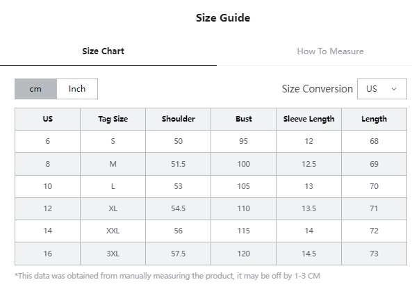Viewport: 412px width, 289px height.
Task: Select the M tag size cell
Action: pos(113,164)
